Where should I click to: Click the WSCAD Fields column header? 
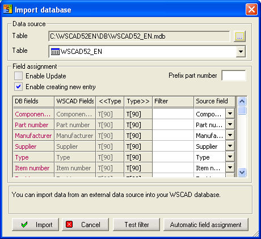click(75, 101)
